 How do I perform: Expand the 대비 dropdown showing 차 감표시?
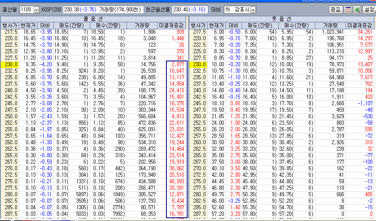tap(240, 10)
